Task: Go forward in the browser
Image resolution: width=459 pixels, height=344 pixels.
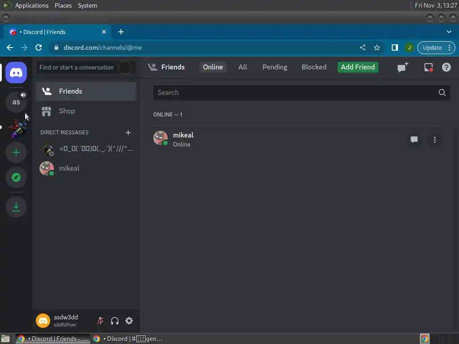Action: [x=24, y=47]
